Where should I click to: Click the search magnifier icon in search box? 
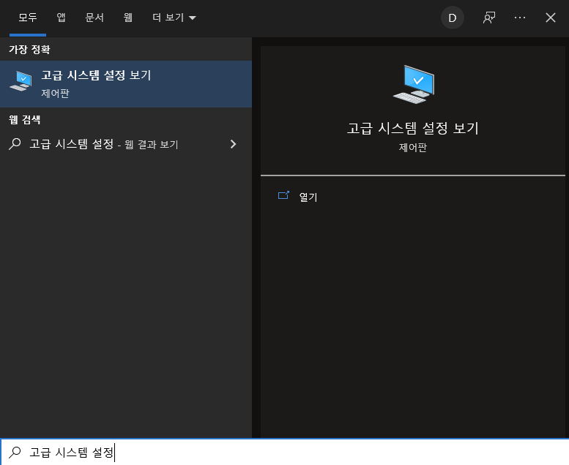(15, 452)
